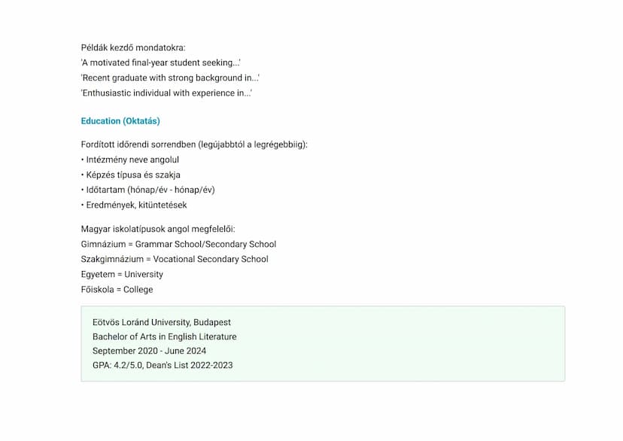
Task: Click the 'Gimnázium = Grammar School/Secondary School' line
Action: tap(178, 244)
